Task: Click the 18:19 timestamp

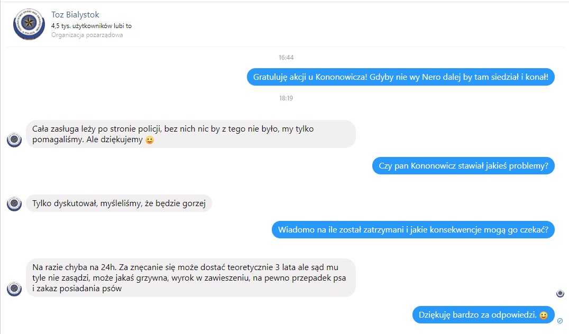Action: [286, 98]
